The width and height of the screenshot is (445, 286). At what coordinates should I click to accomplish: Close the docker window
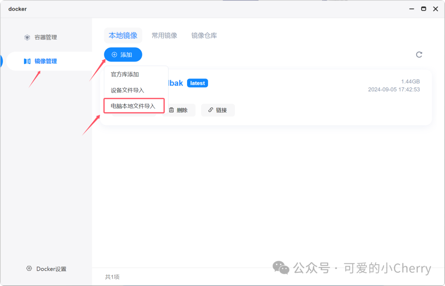coord(436,9)
